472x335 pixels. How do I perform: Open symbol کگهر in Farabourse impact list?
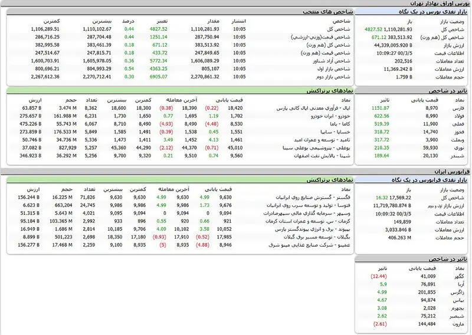pyautogui.click(x=459, y=276)
